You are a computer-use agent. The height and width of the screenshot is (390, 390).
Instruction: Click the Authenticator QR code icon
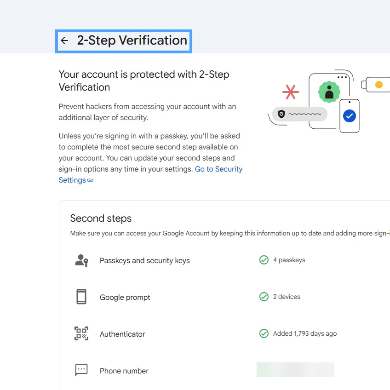pyautogui.click(x=81, y=333)
